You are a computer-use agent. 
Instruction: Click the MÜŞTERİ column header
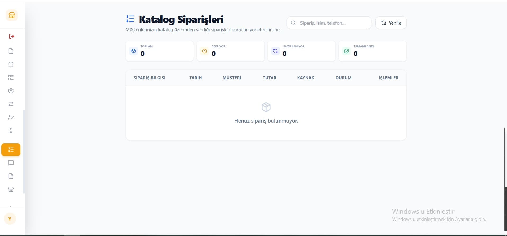pyautogui.click(x=232, y=78)
